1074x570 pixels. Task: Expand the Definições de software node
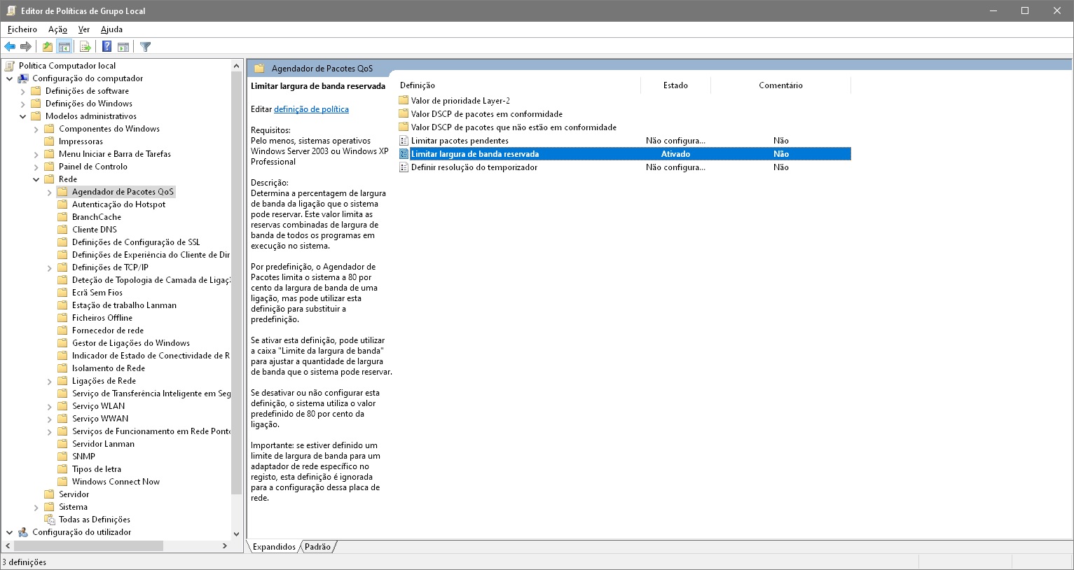(x=22, y=91)
